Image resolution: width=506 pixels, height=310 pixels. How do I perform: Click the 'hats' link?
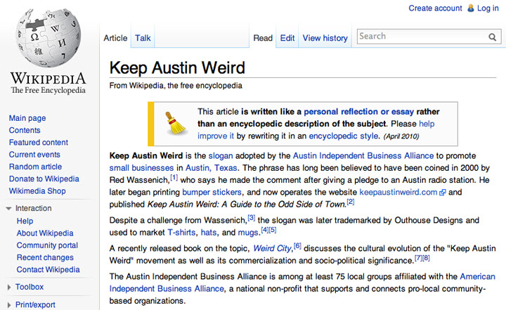pos(209,233)
